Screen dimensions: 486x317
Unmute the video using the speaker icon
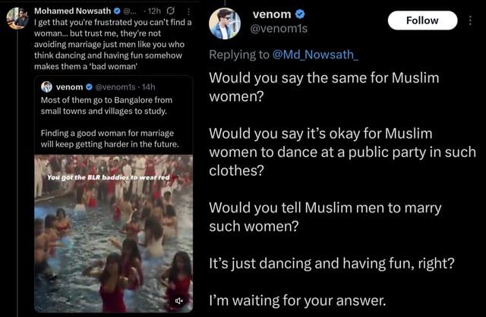click(180, 301)
